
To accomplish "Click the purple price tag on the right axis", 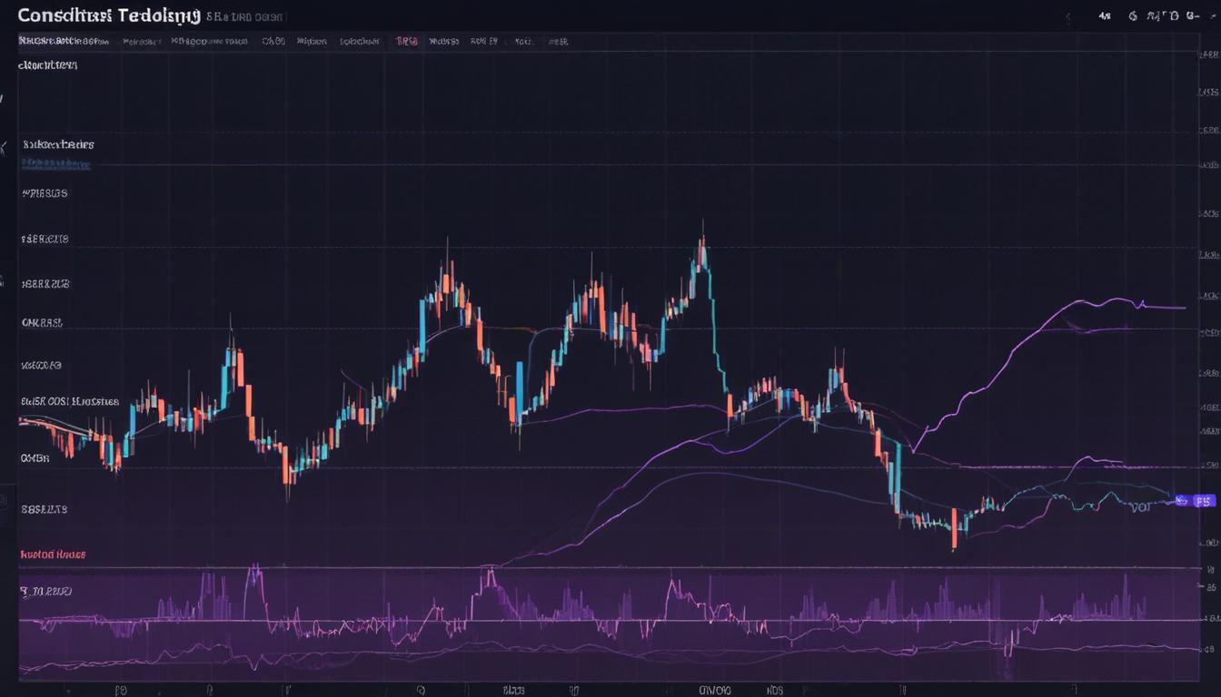I will [1204, 500].
